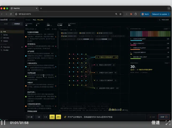
Task: Click the Work profile button
Action: pos(145,14)
